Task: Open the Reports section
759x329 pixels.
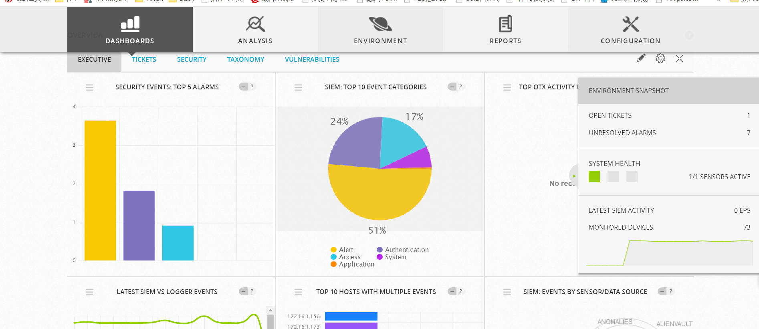Action: click(x=505, y=29)
